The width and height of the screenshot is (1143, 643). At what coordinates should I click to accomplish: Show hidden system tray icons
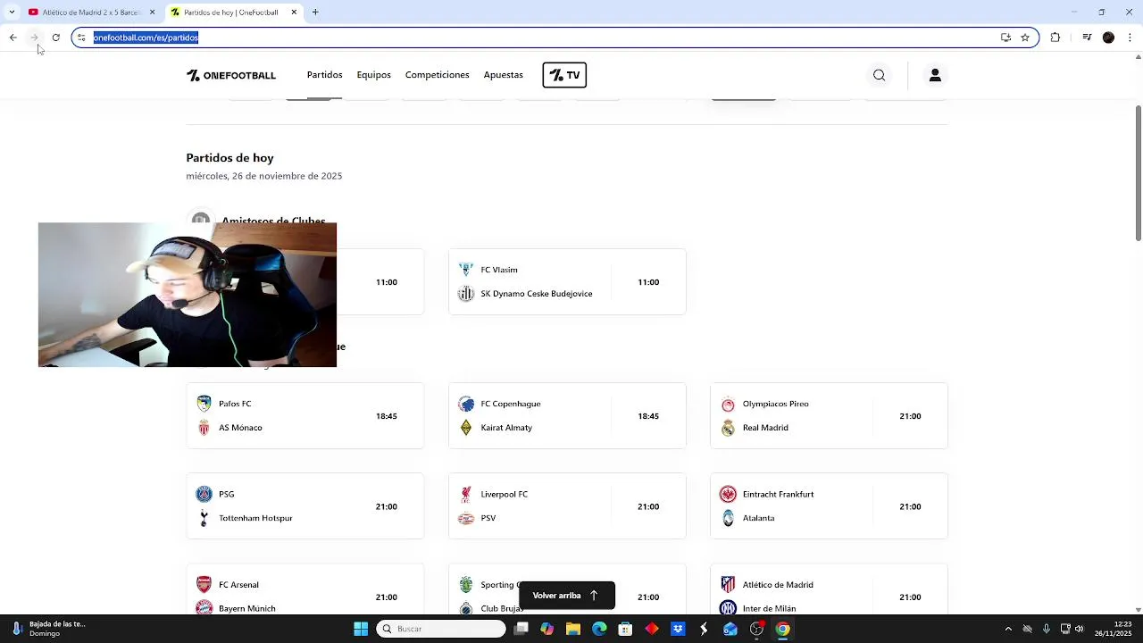click(x=1008, y=629)
